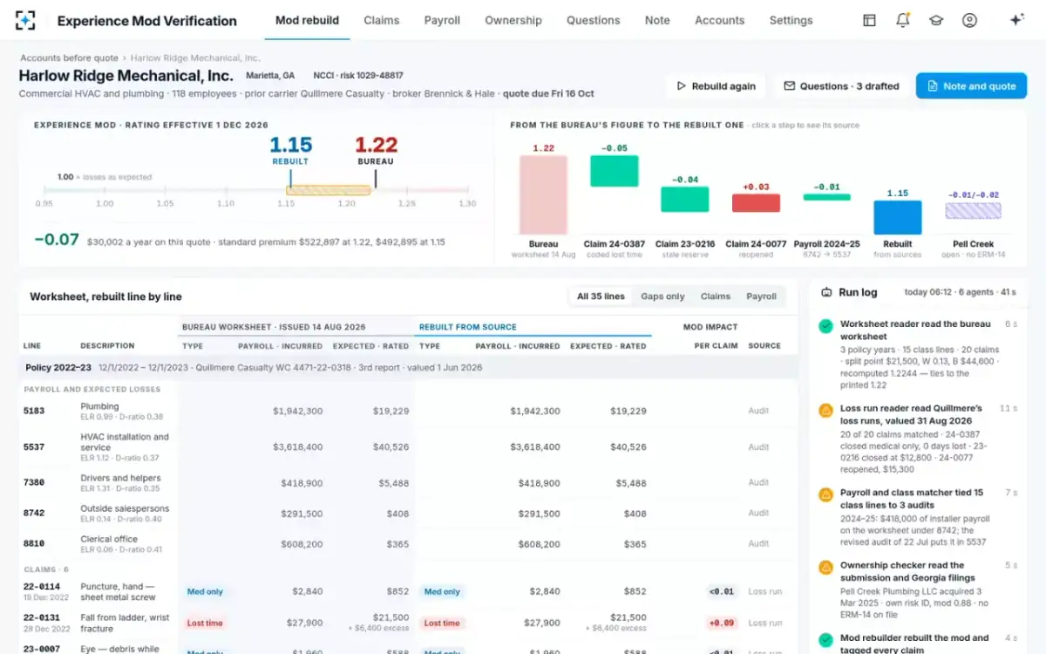Image resolution: width=1046 pixels, height=654 pixels.
Task: Click the green check beside Mod rebuilder
Action: [825, 639]
